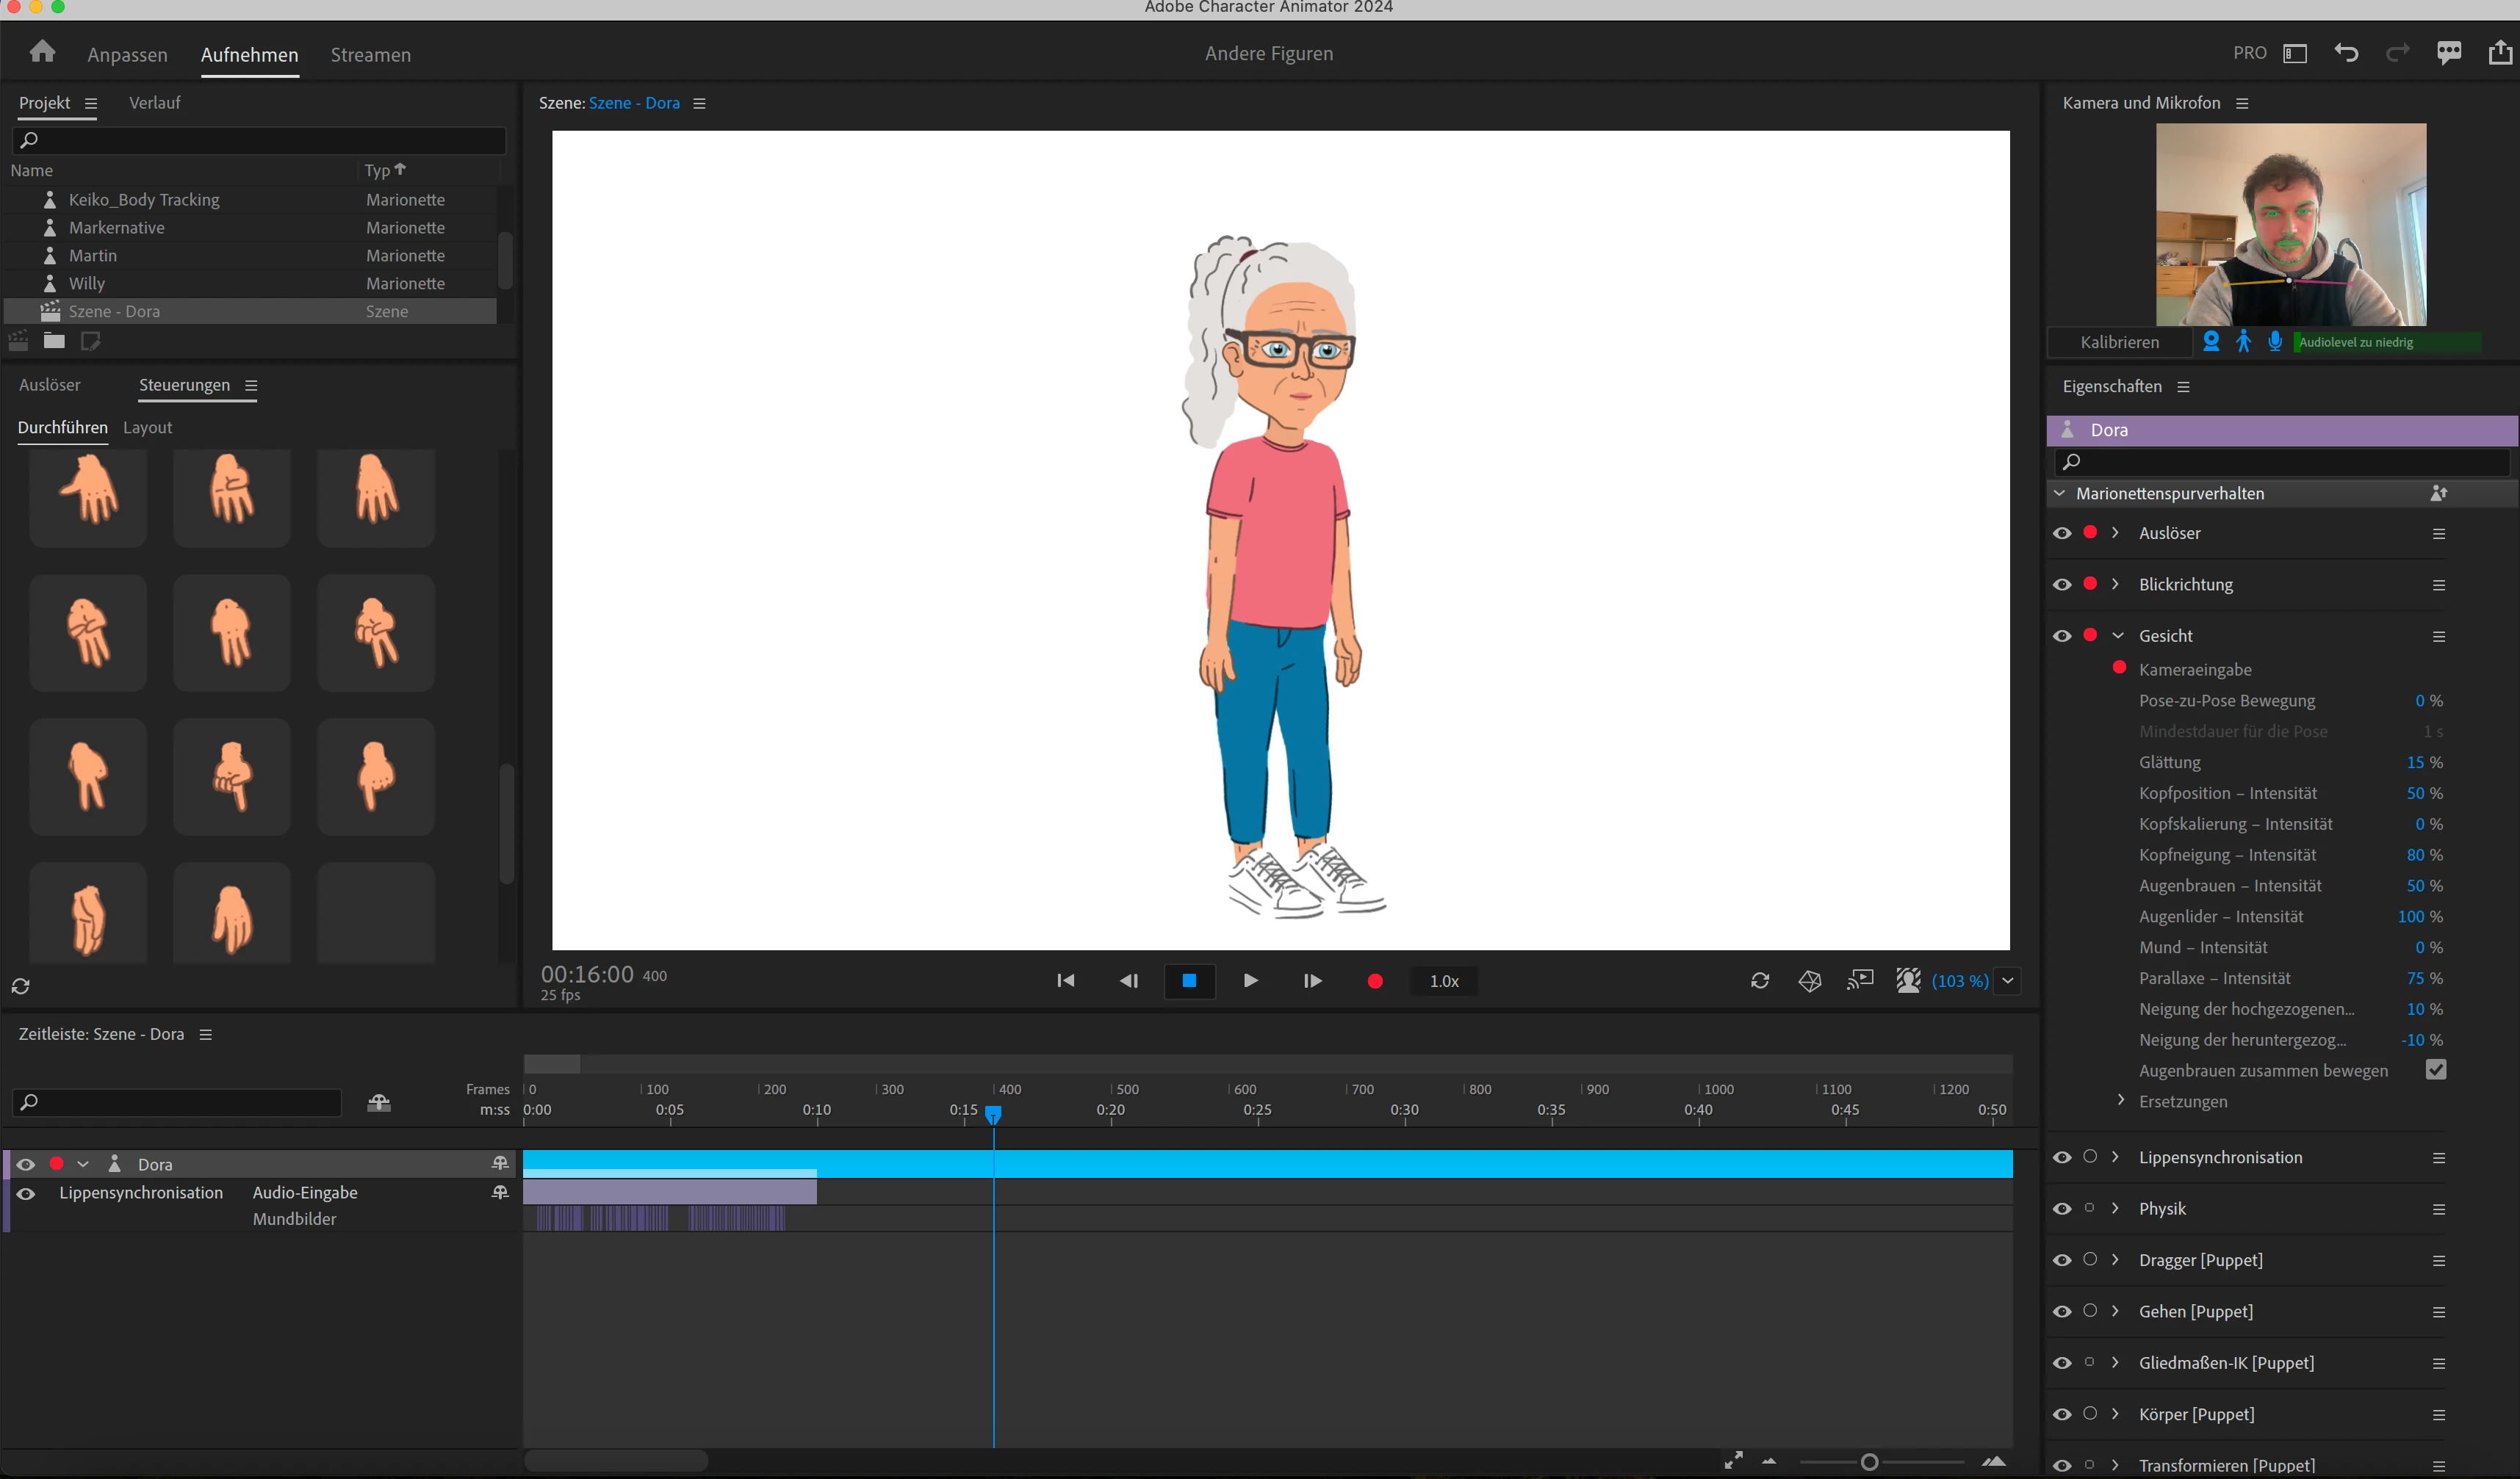Viewport: 2520px width, 1479px height.
Task: Toggle the microphone input icon
Action: 2275,341
